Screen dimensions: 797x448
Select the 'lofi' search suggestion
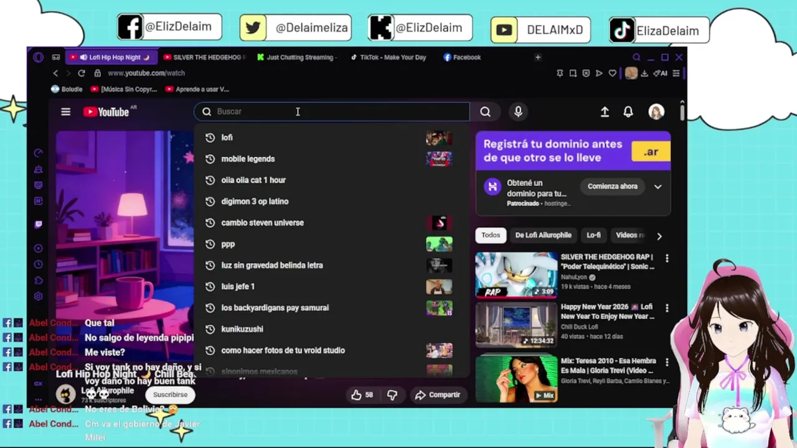pos(331,138)
